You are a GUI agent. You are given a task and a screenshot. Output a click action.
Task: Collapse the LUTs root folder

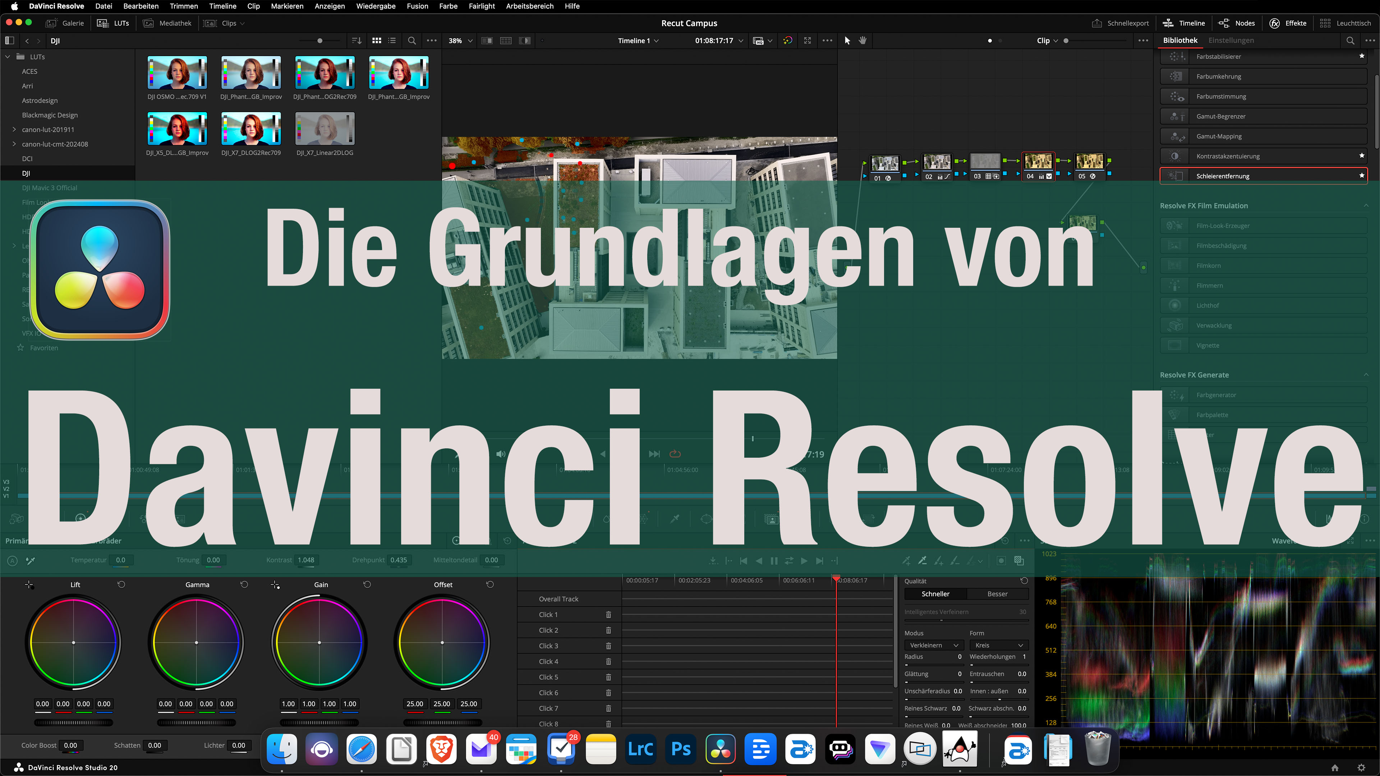point(8,57)
